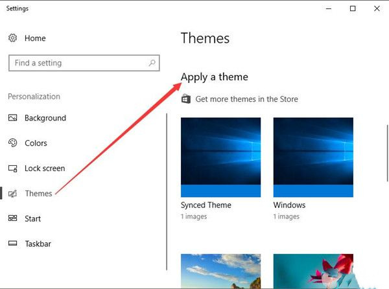Open Taskbar settings page
The image size is (389, 289).
tap(38, 244)
